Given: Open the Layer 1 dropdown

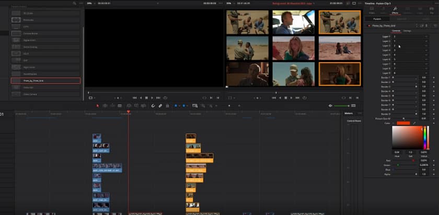Looking at the screenshot, I should coord(410,37).
